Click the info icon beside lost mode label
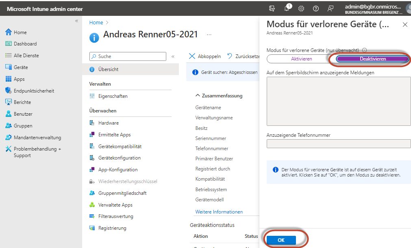Screen dimensions: 411x248 364,50
